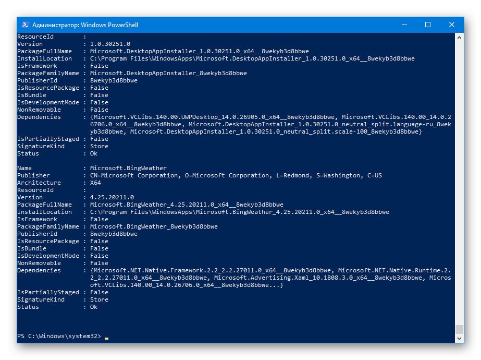
Task: Click the DesktopAppInstaller InstallLocation path
Action: [252, 58]
